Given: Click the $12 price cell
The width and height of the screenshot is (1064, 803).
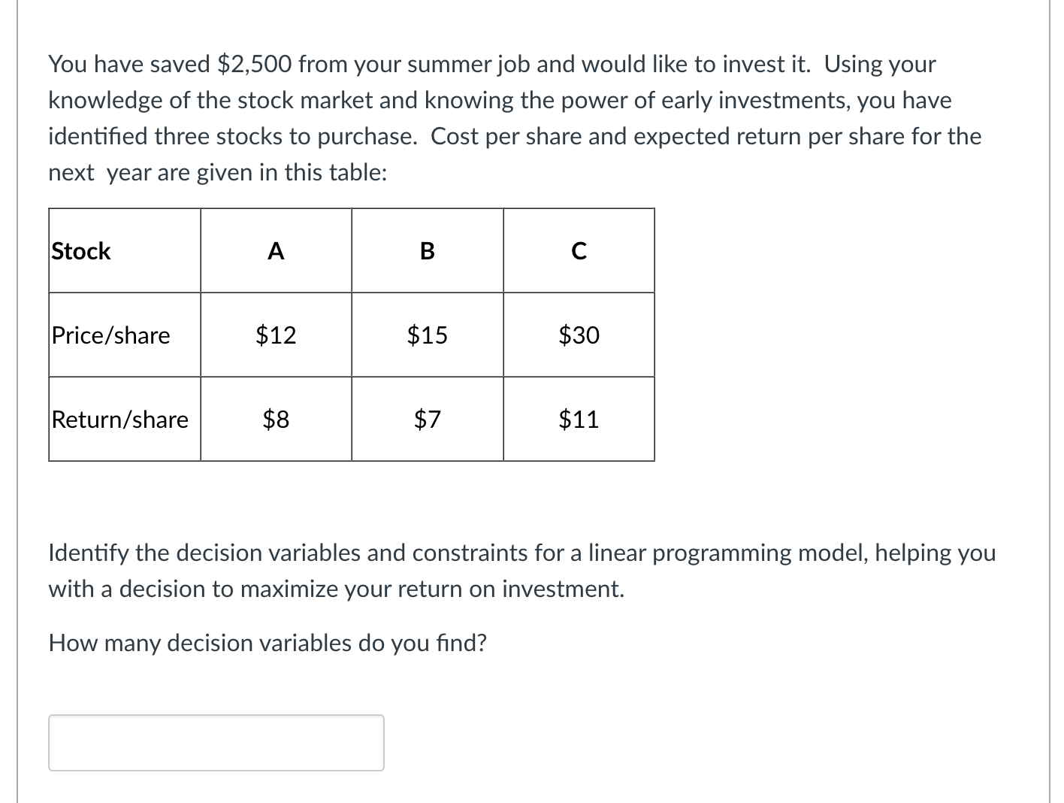Looking at the screenshot, I should 276,335.
